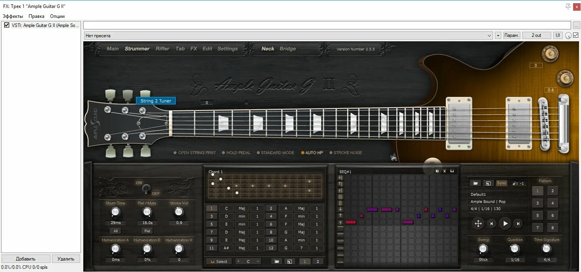This screenshot has width=581, height=272.
Task: Adjust the Swing knob
Action: pyautogui.click(x=483, y=249)
